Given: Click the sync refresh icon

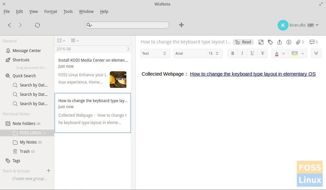Looking at the screenshot, I should [x=37, y=25].
